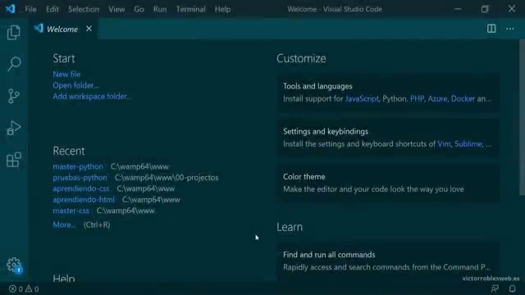Image resolution: width=525 pixels, height=295 pixels.
Task: Open the Edit menu
Action: point(52,9)
